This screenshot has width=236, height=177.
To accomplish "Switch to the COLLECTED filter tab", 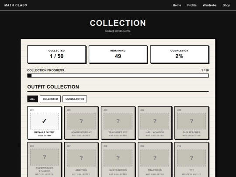I will click(50, 99).
